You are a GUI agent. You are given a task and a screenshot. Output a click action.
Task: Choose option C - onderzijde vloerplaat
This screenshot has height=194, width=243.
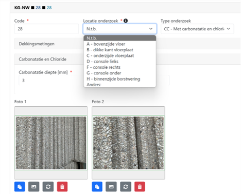click(x=120, y=55)
